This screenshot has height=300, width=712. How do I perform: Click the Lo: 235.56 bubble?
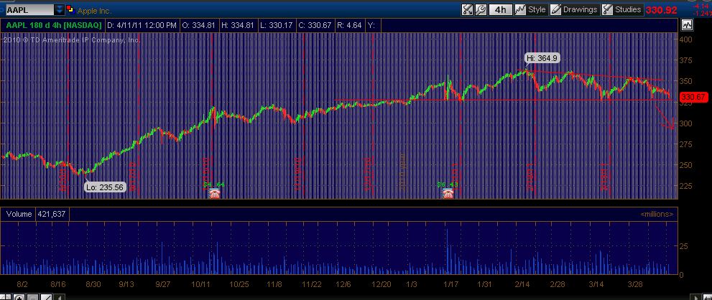pos(105,187)
